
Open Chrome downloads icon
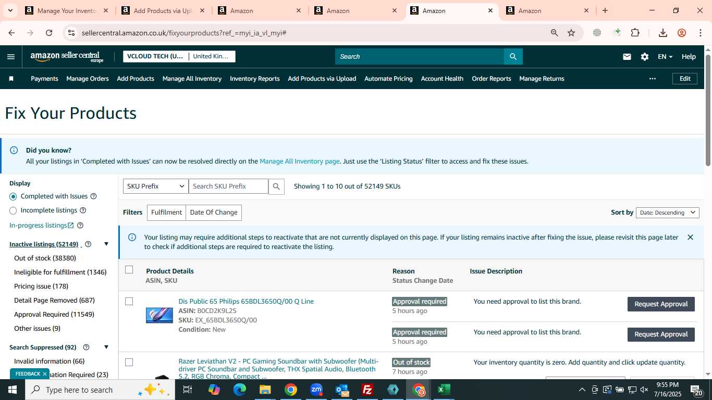tap(663, 33)
